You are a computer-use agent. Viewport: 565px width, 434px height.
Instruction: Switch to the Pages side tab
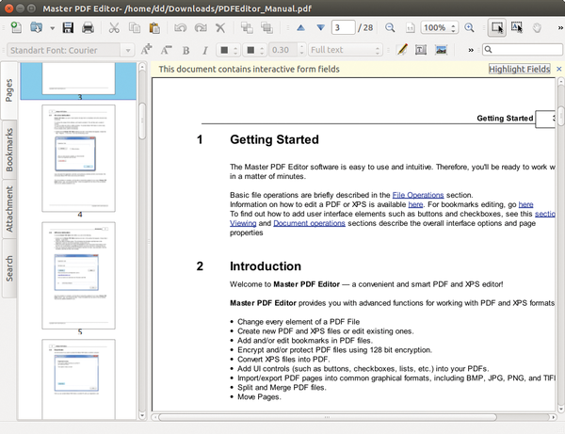pos(9,90)
